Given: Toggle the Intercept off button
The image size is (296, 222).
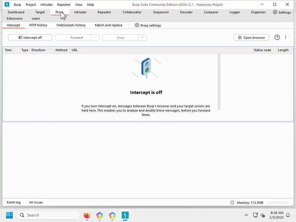Looking at the screenshot, I should (x=30, y=37).
